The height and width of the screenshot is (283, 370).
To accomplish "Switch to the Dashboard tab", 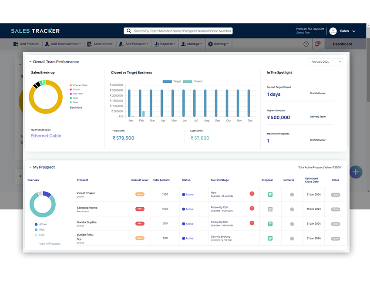I will 343,44.
